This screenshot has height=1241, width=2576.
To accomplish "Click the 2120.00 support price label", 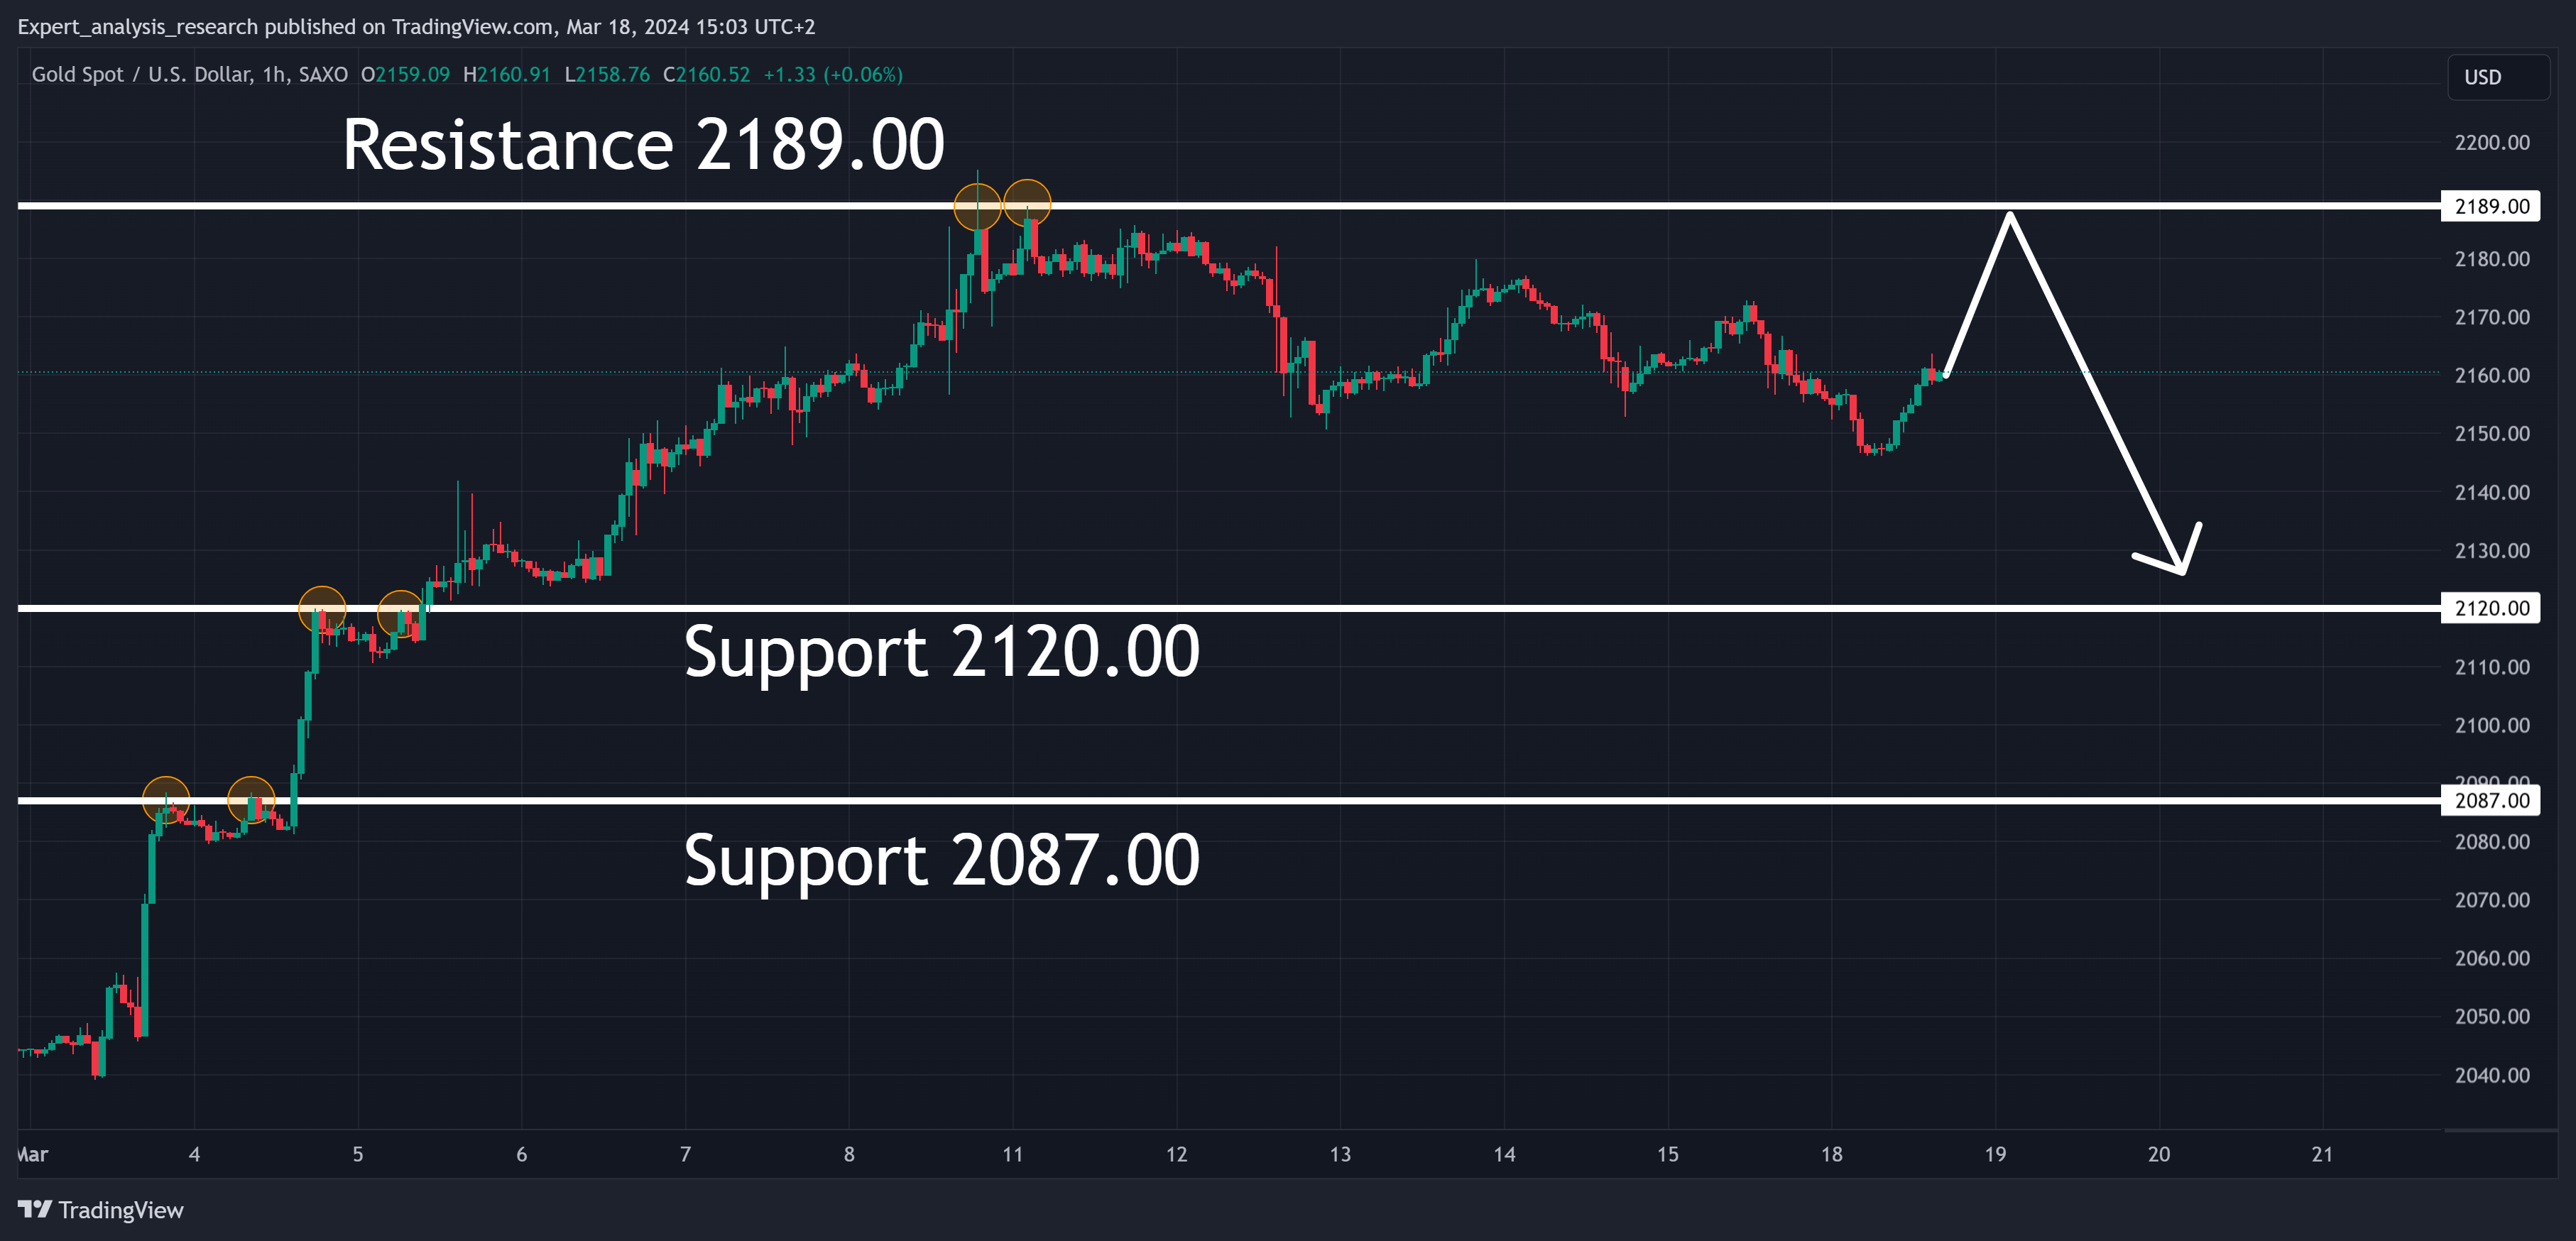I will (x=2491, y=608).
